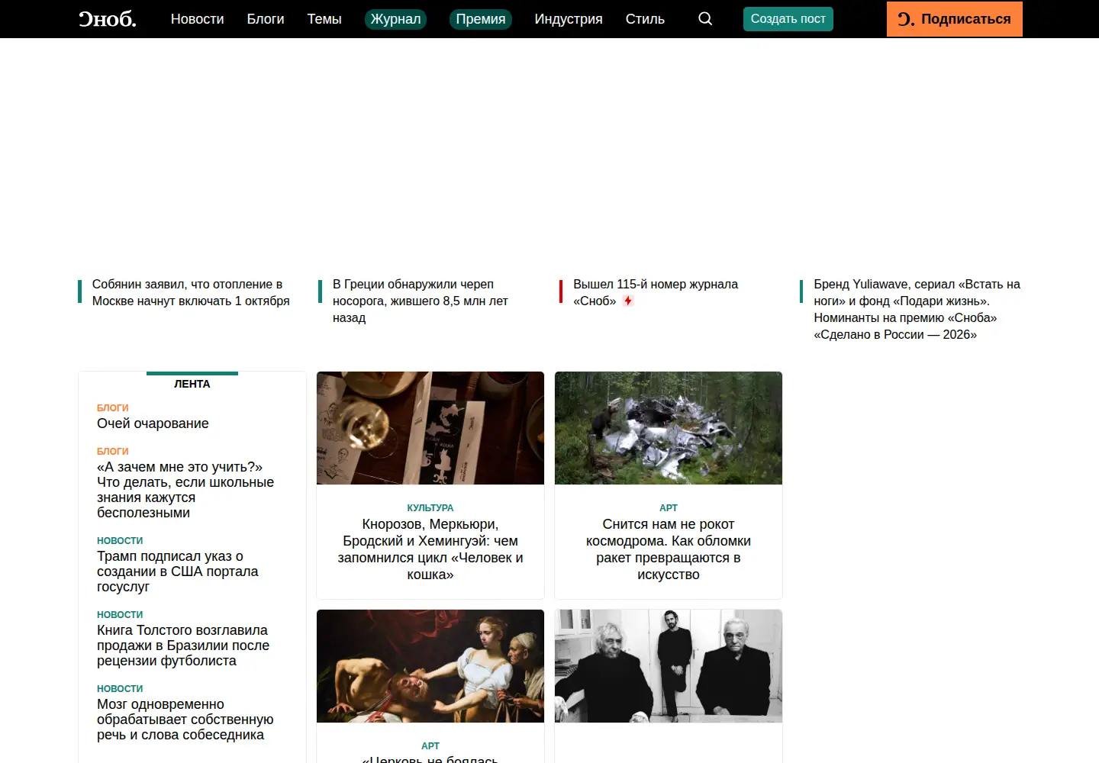Viewport: 1099px width, 763px height.
Task: Open «А зачем мне это учить?» blog post
Action: (185, 490)
